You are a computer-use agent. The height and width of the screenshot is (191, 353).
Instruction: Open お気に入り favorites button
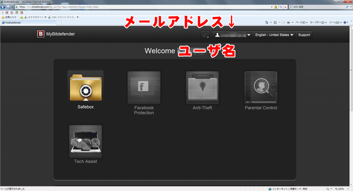click(9, 17)
